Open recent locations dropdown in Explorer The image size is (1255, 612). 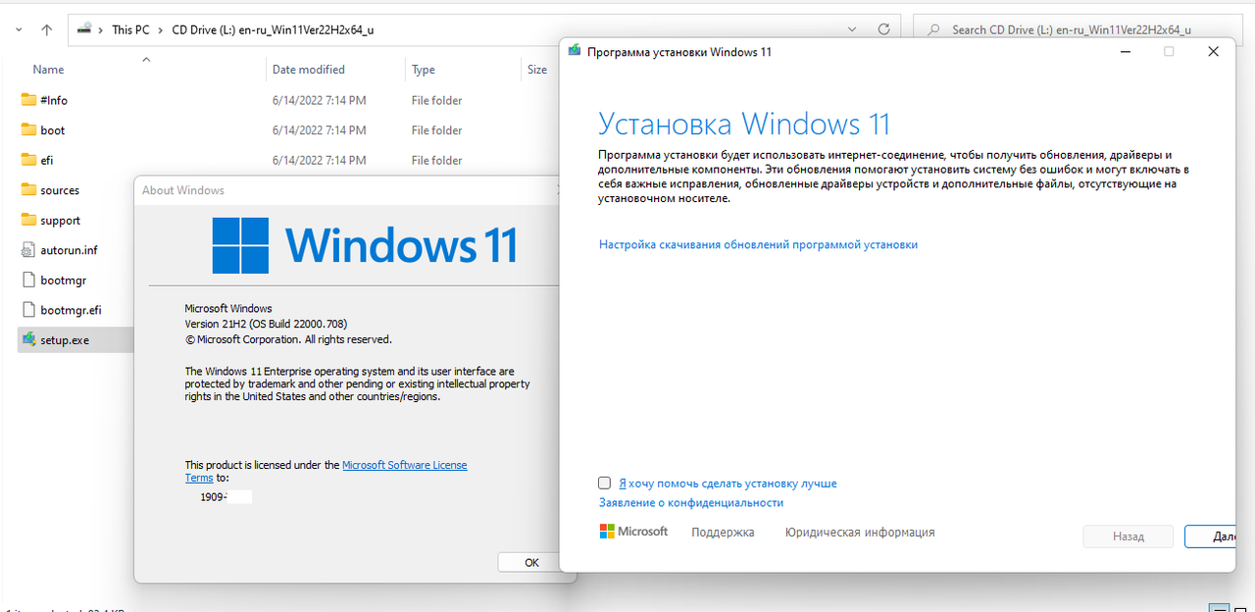point(19,29)
